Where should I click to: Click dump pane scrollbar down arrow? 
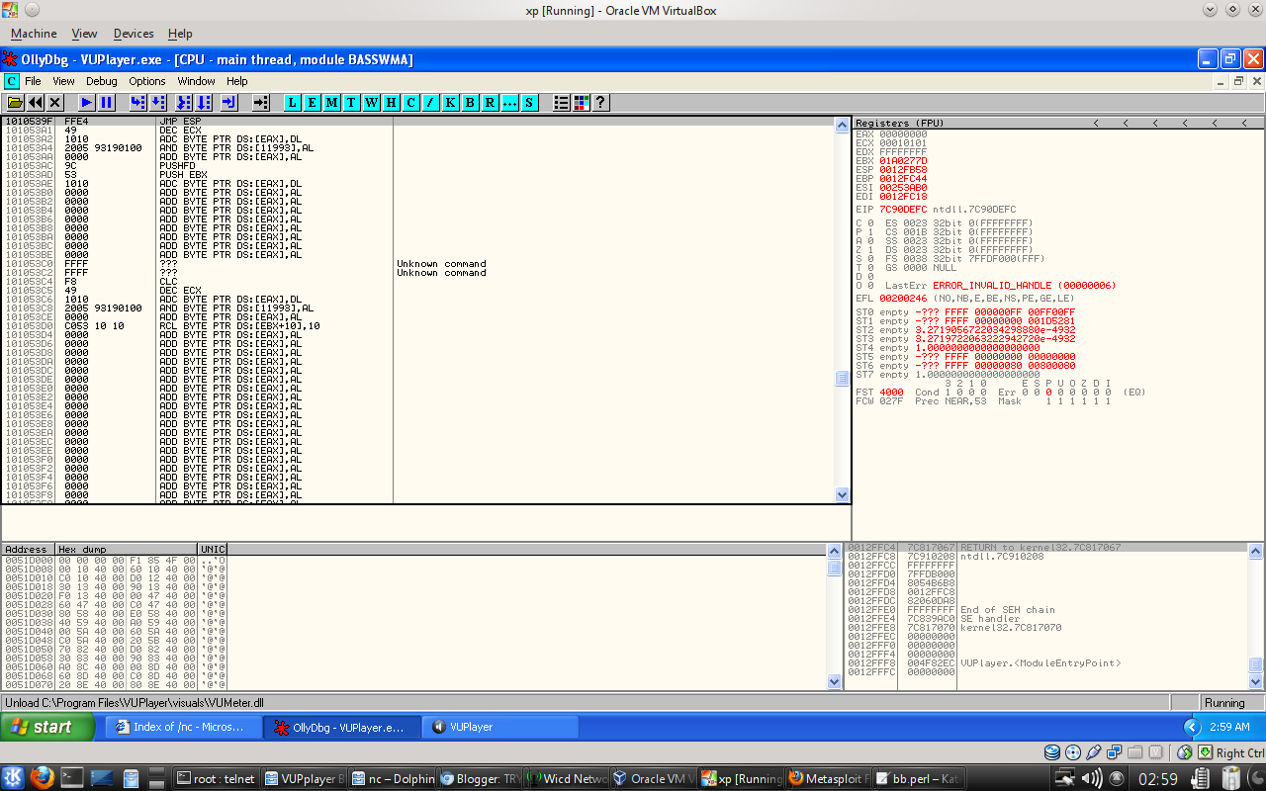click(x=836, y=681)
